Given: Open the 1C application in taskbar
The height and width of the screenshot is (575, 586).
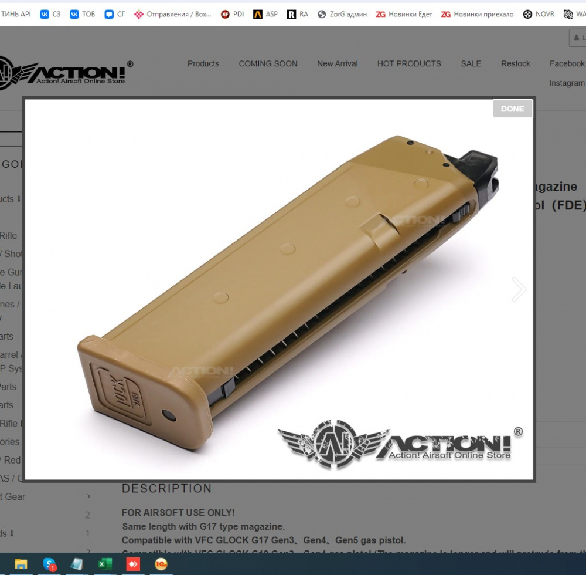Looking at the screenshot, I should [x=161, y=564].
